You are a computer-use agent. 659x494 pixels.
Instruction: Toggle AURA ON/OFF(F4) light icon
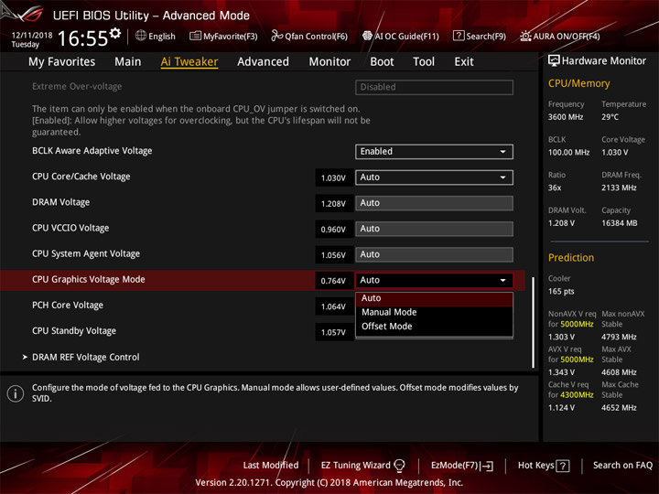pos(525,36)
